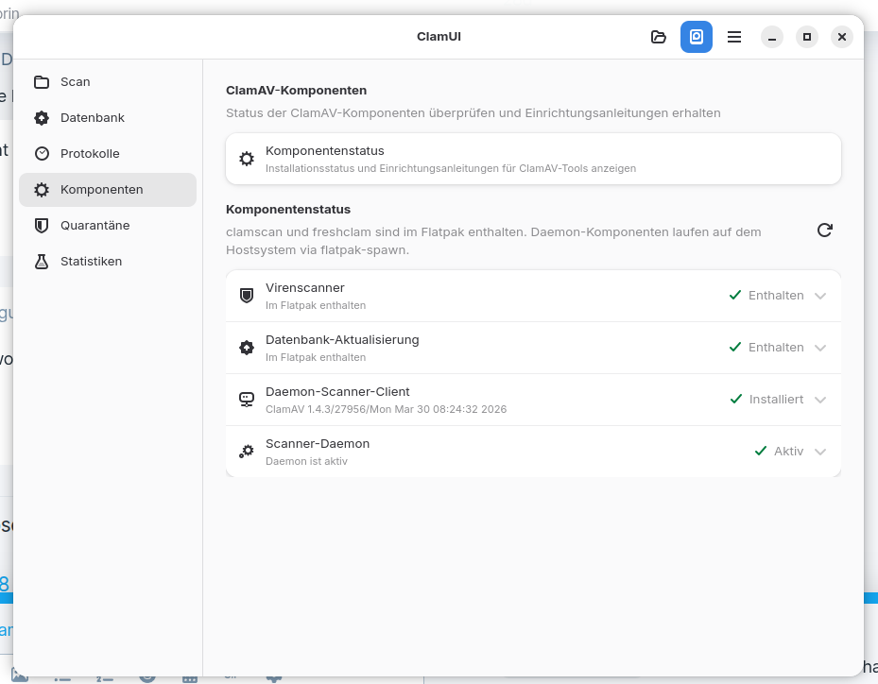
Task: Click the Protokolle clock icon
Action: tap(42, 154)
